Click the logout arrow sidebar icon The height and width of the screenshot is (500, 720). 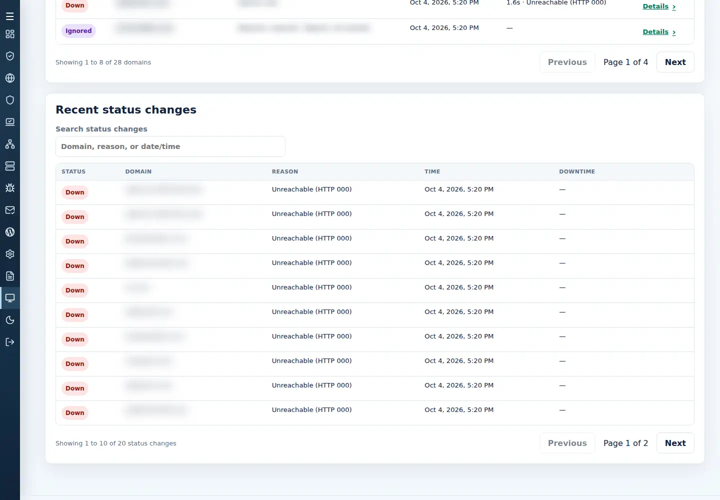10,342
